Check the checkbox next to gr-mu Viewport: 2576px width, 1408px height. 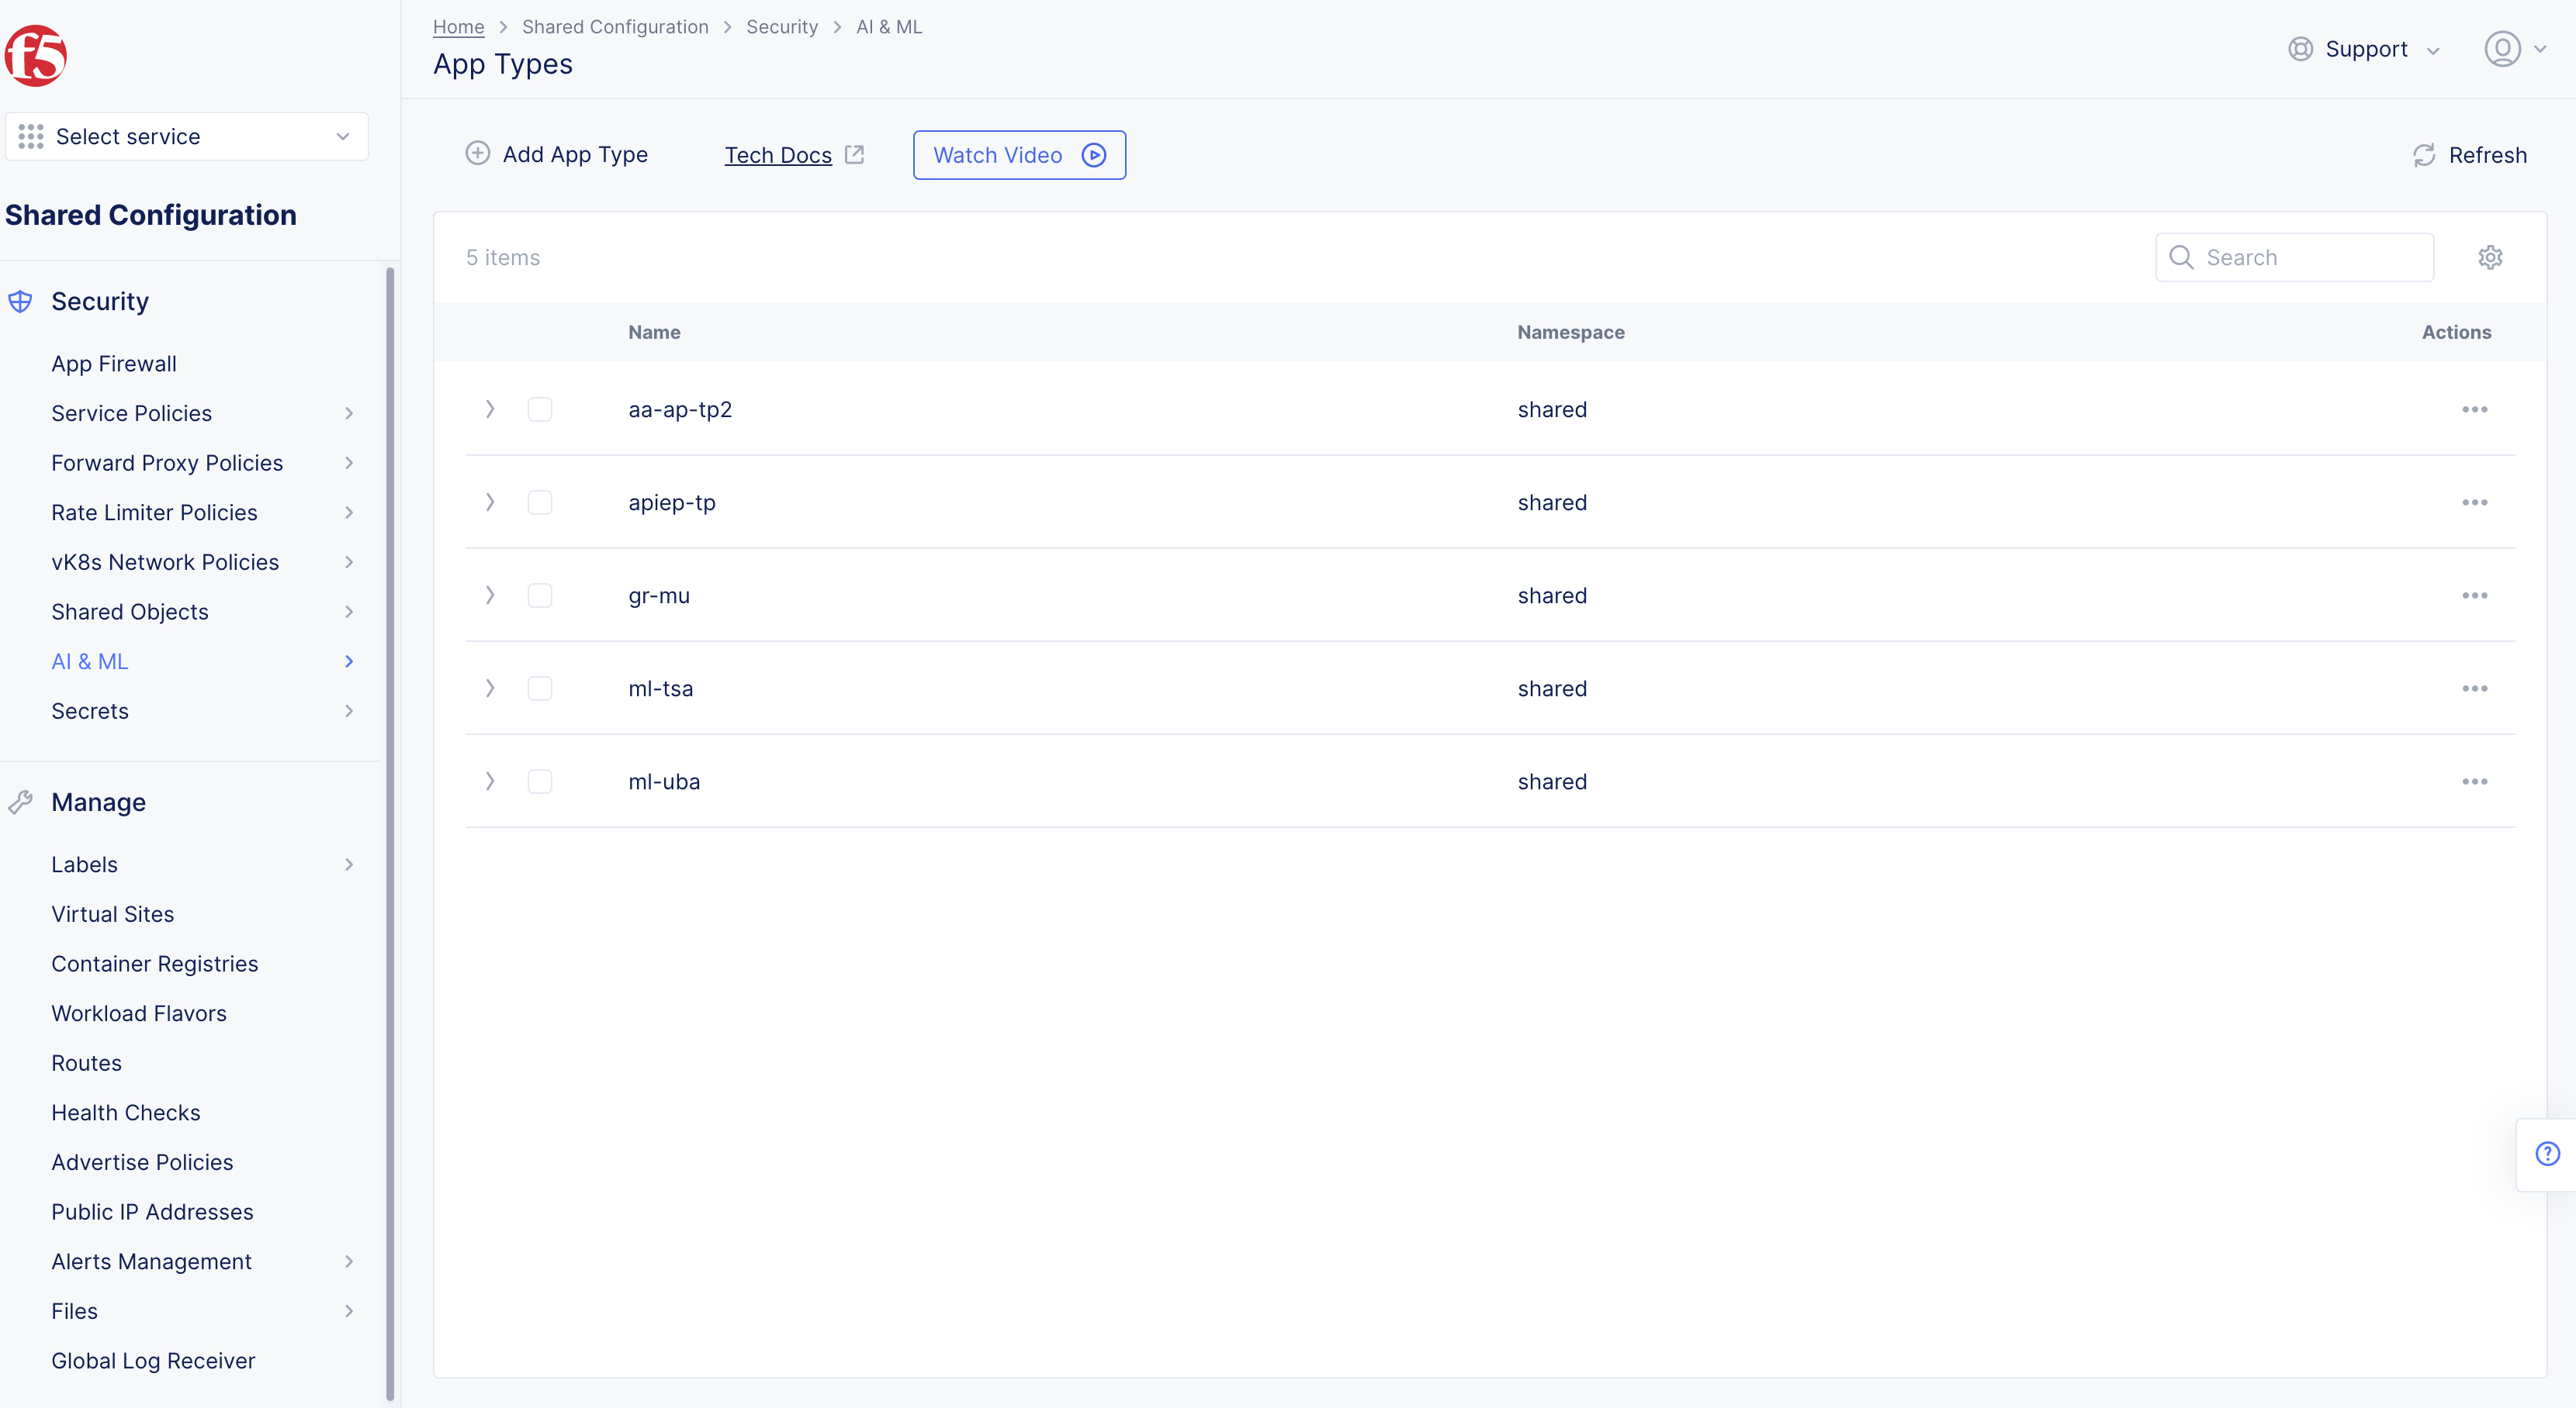tap(540, 595)
